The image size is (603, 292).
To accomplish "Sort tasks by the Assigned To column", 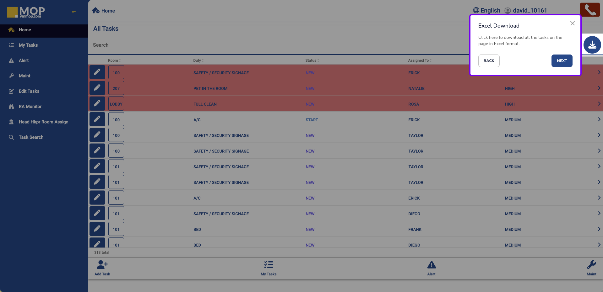I will coord(420,60).
